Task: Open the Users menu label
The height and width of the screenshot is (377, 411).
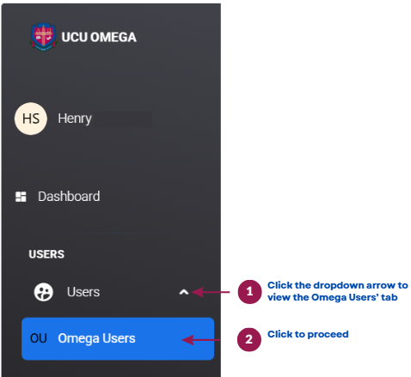Action: click(83, 292)
